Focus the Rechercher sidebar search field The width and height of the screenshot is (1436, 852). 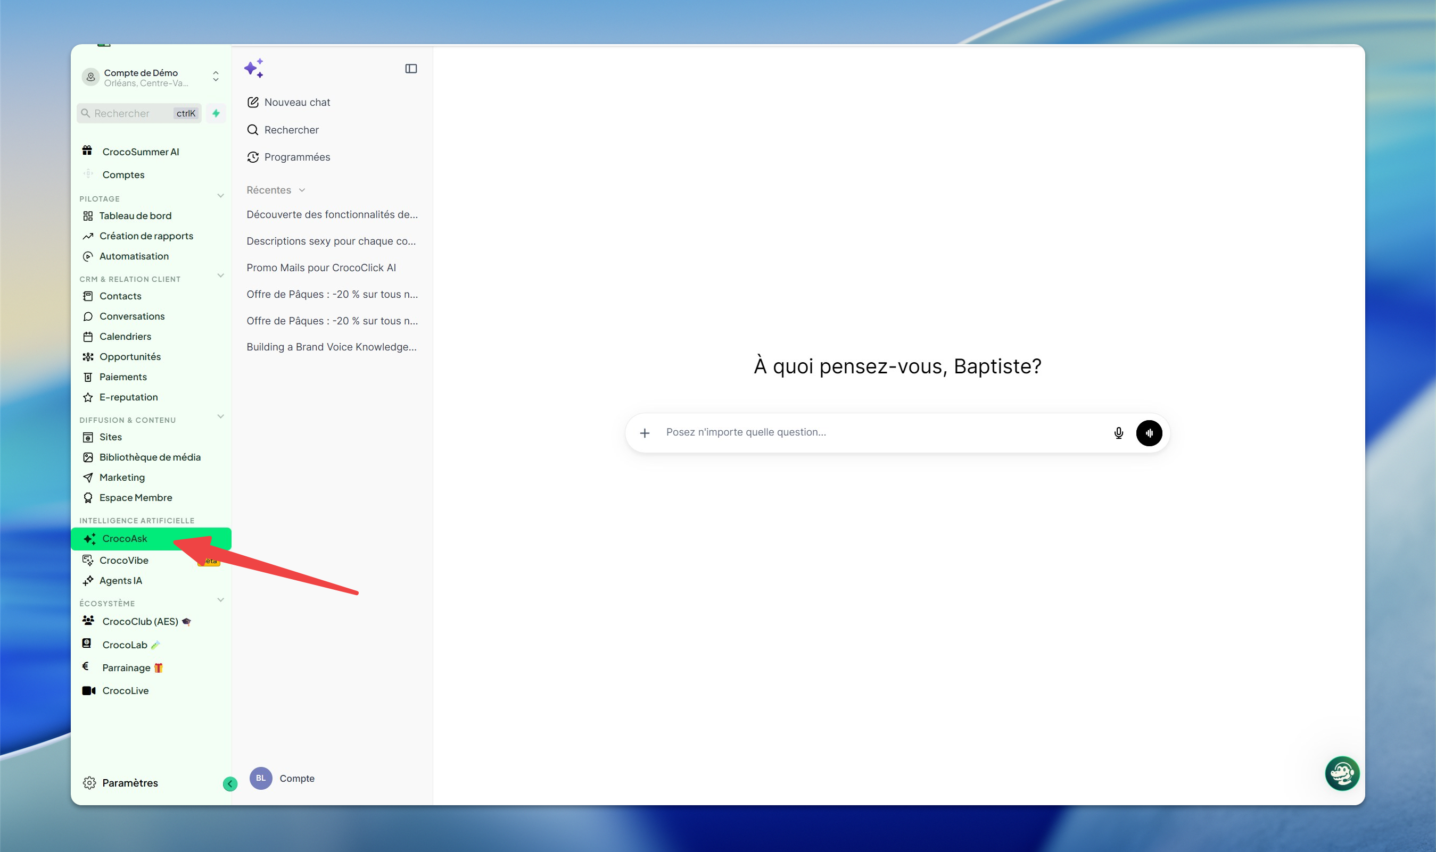[139, 113]
